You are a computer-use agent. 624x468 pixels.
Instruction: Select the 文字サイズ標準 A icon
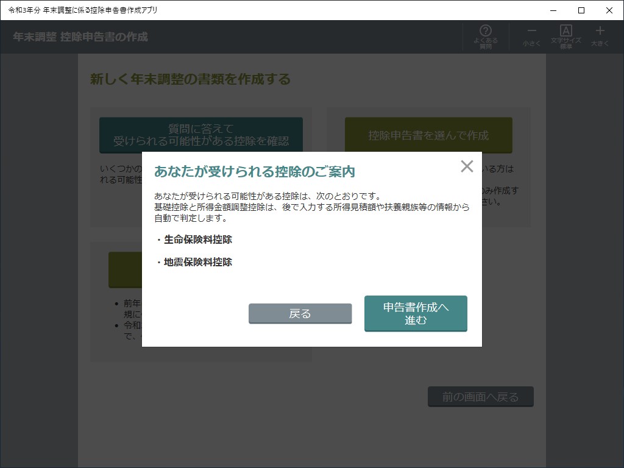pos(566,35)
